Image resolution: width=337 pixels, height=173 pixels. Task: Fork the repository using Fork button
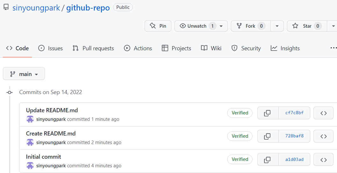(x=251, y=26)
